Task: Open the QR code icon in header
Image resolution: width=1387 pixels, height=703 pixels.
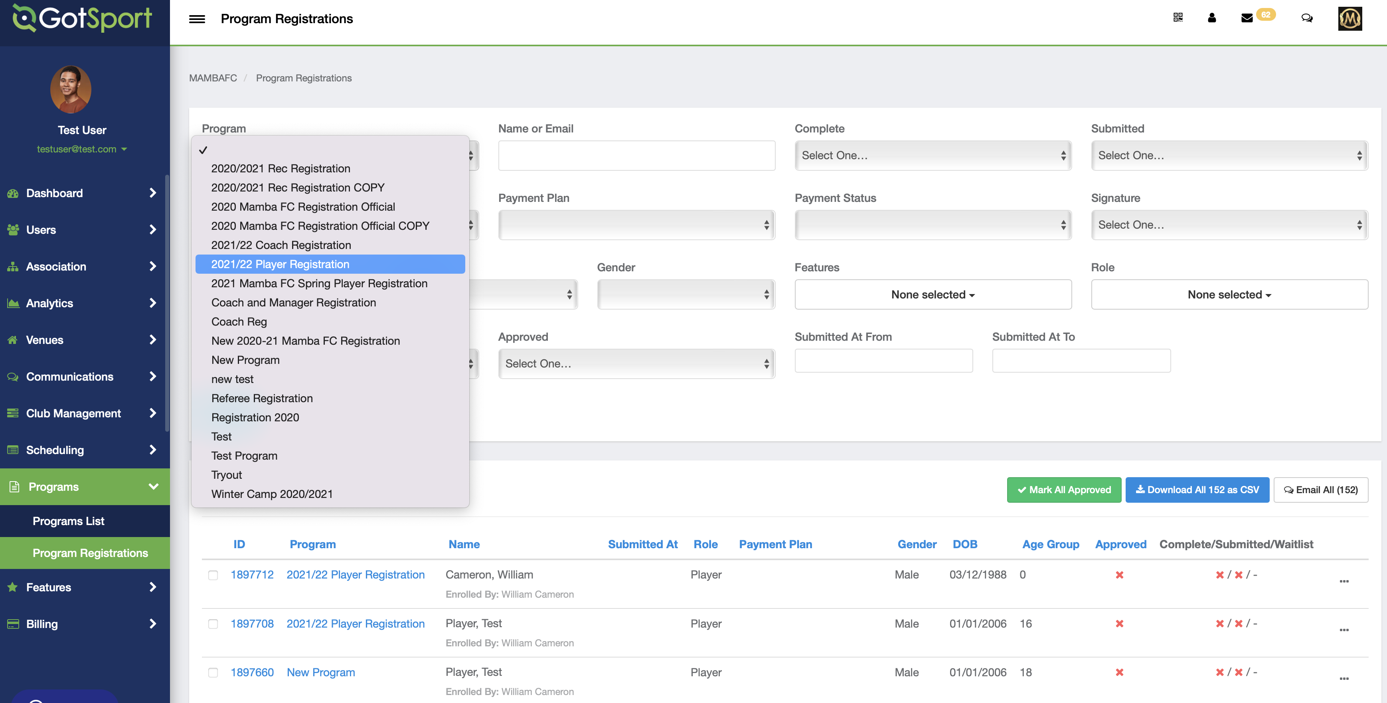Action: [x=1178, y=18]
